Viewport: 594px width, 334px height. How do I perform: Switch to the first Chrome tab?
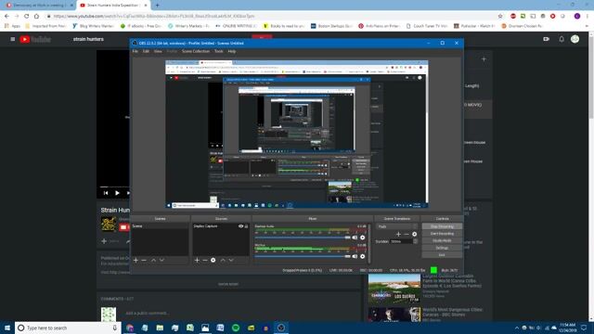tap(39, 6)
